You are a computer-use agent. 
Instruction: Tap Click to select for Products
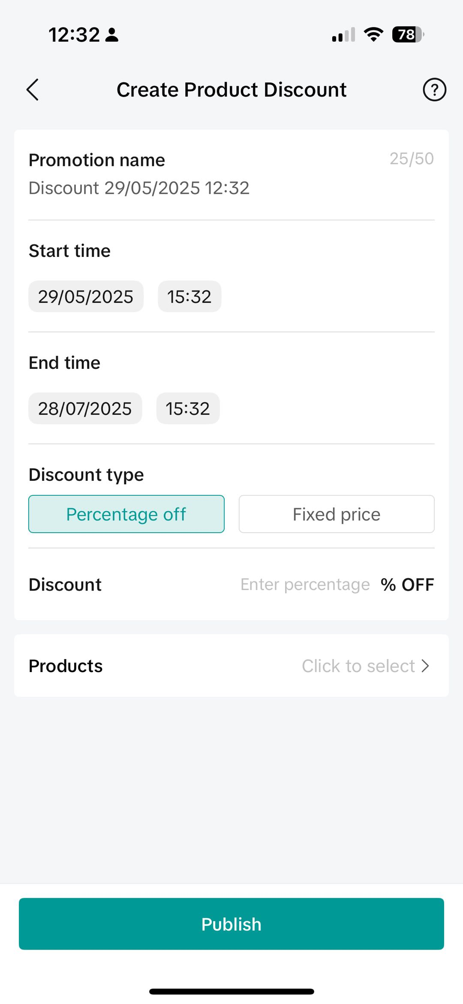click(358, 666)
